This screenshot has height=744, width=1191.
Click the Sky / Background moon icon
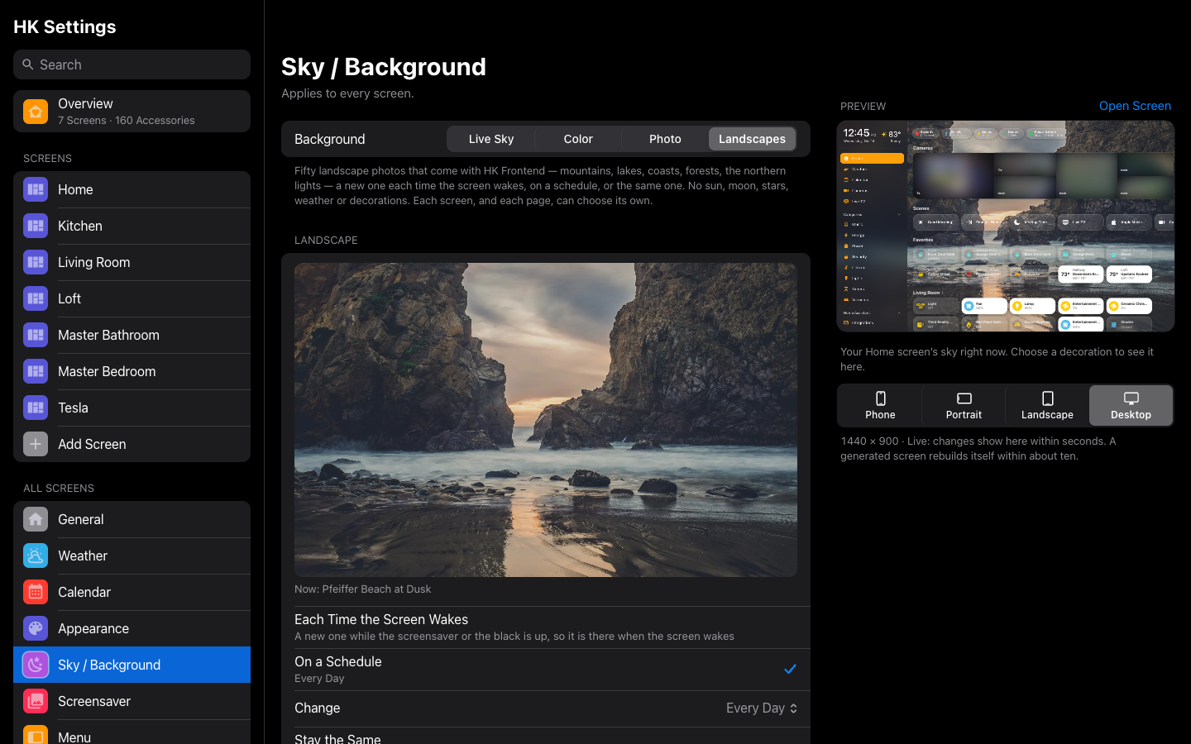(x=36, y=665)
